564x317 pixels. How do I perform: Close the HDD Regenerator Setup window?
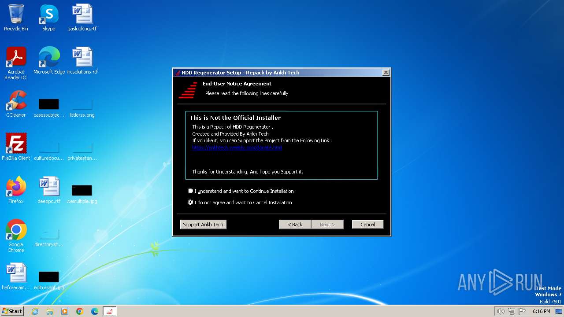(x=386, y=73)
